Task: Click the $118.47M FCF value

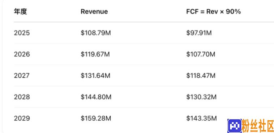Action: [201, 76]
